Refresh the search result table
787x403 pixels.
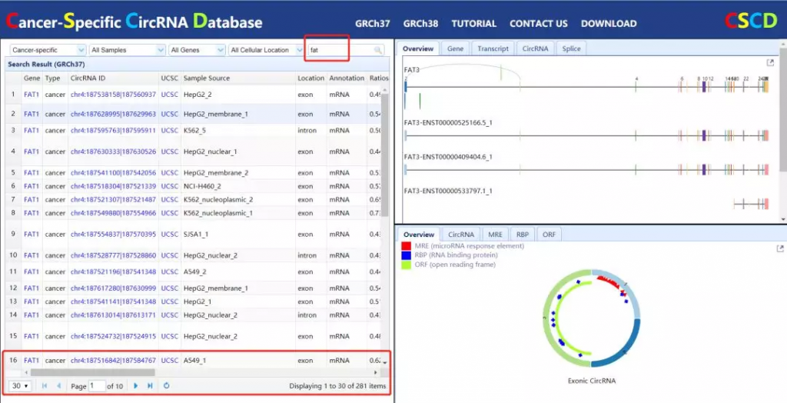tap(167, 386)
